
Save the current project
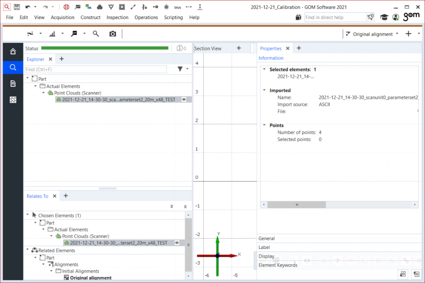point(17,7)
